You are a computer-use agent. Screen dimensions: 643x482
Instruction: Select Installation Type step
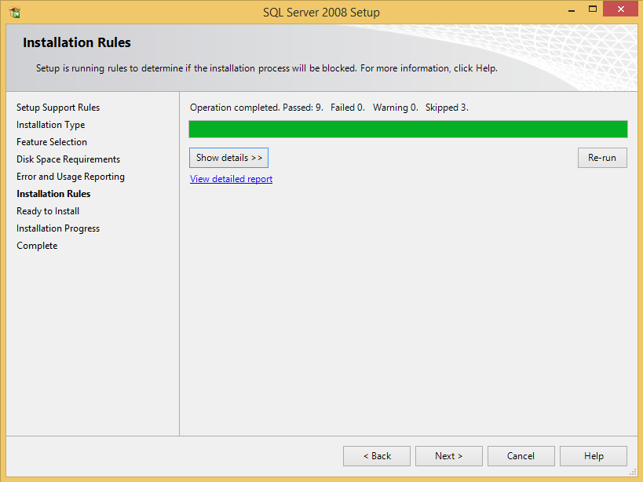click(x=50, y=125)
